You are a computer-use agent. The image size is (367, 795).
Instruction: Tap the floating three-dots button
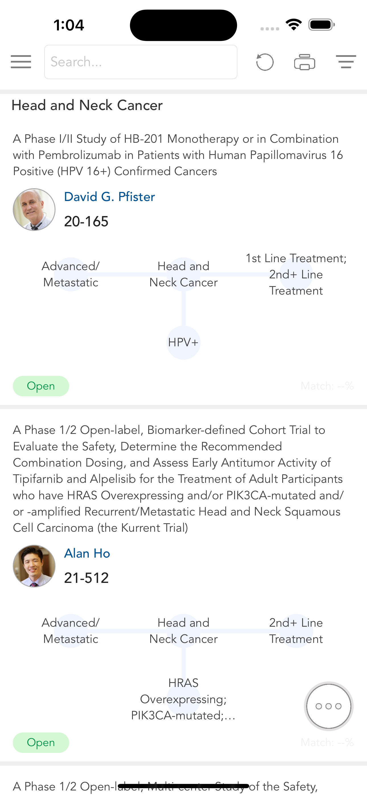(x=329, y=706)
